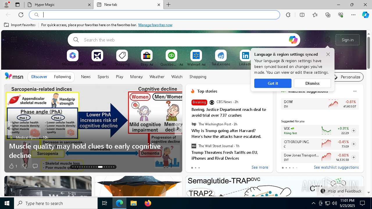The height and width of the screenshot is (209, 372).
Task: Close the New tab tab
Action: tap(159, 5)
